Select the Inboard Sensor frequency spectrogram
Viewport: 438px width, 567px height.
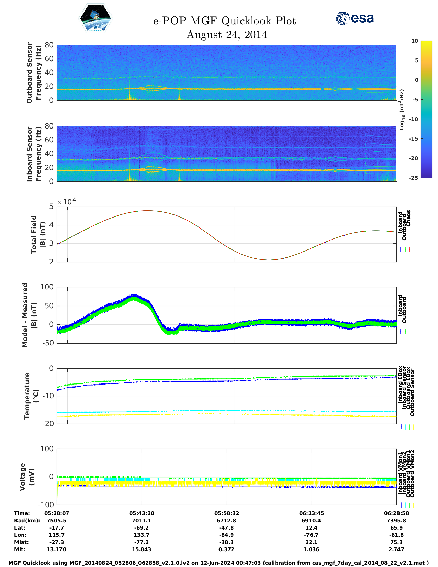click(226, 154)
